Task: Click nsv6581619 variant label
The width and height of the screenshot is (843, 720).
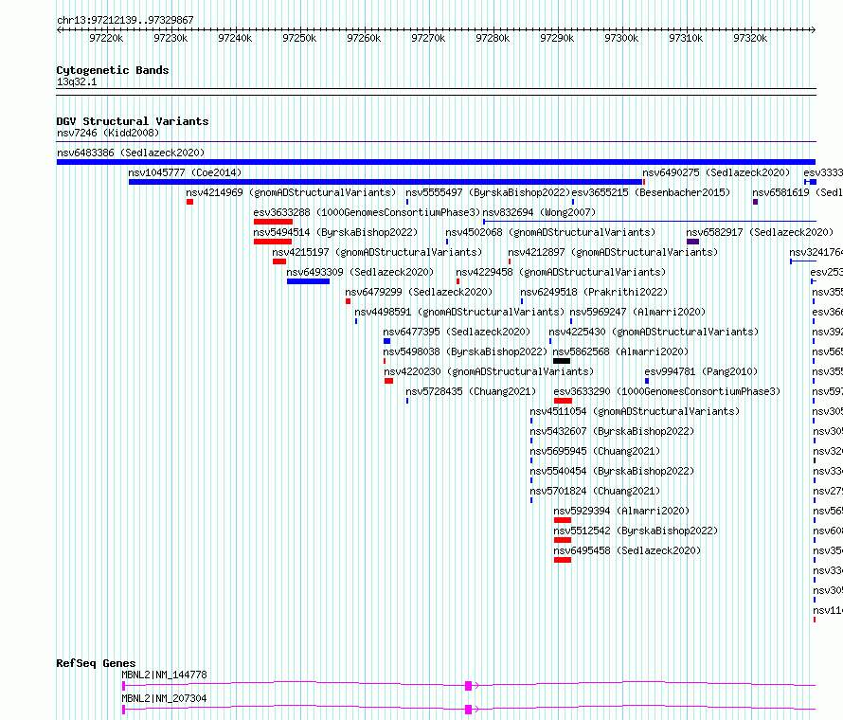Action: tap(798, 192)
